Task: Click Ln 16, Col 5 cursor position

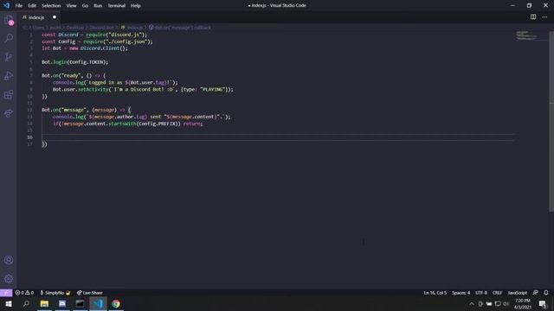Action: coord(435,293)
